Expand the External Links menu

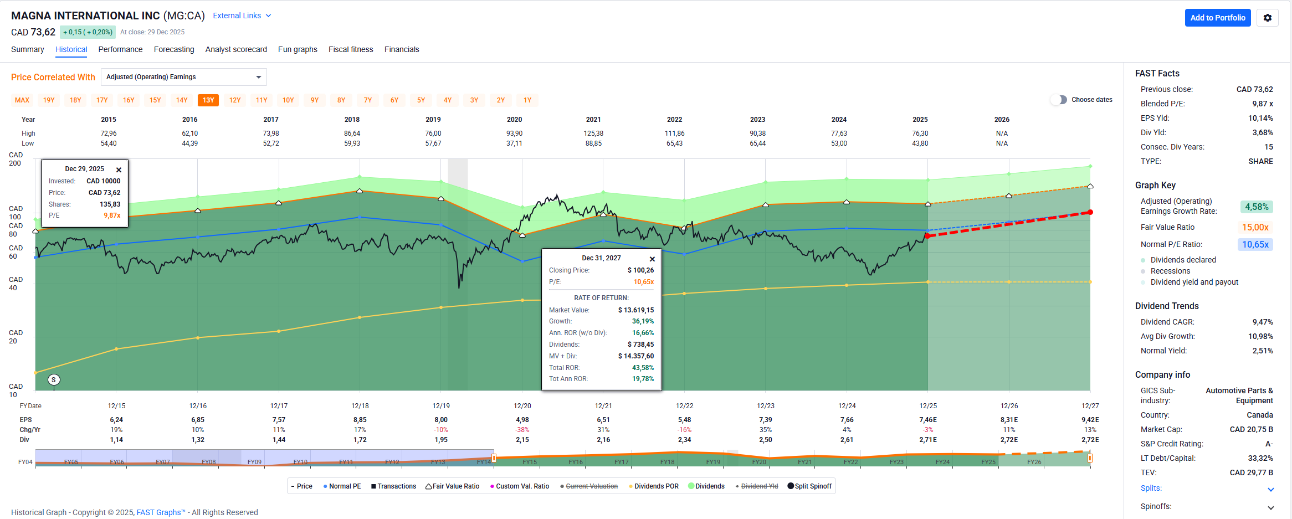242,16
